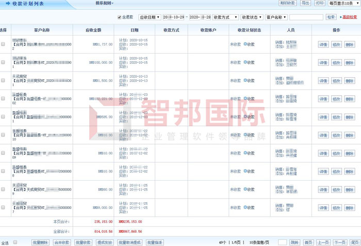Open the 排序规则 sorting menu
Viewport: 361px width, 246px height.
click(x=104, y=3)
